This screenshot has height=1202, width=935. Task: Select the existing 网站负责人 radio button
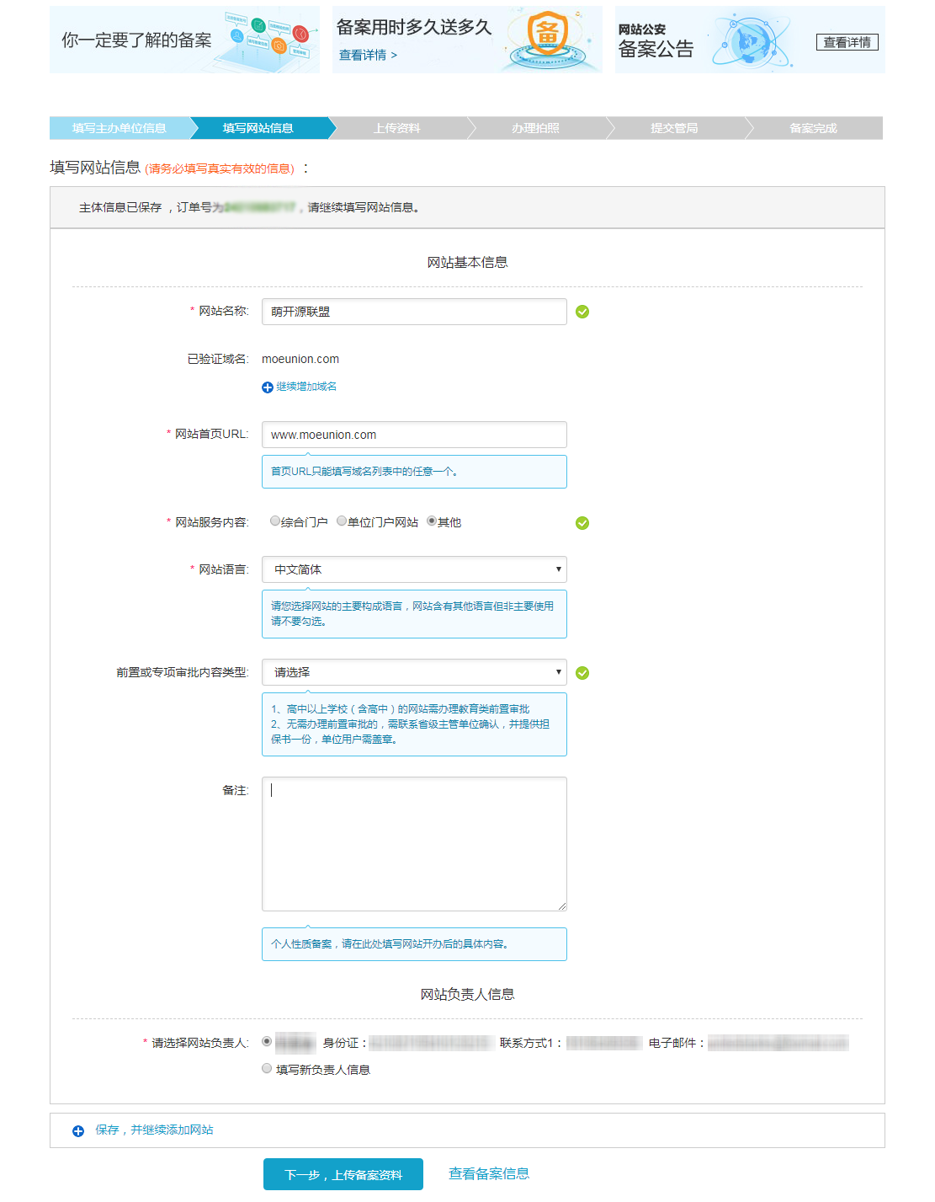(x=267, y=1042)
